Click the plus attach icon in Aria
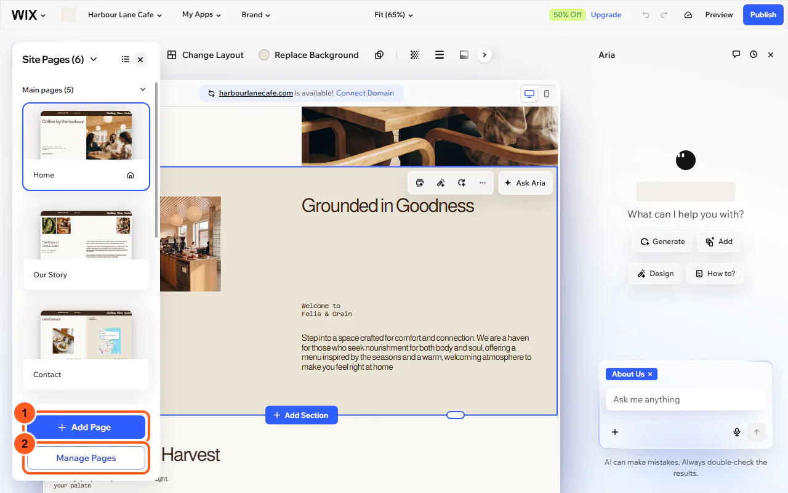The width and height of the screenshot is (788, 493). tap(615, 432)
